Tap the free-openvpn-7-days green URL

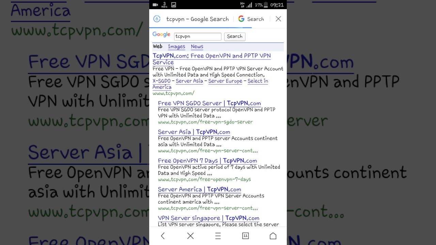[204, 179]
